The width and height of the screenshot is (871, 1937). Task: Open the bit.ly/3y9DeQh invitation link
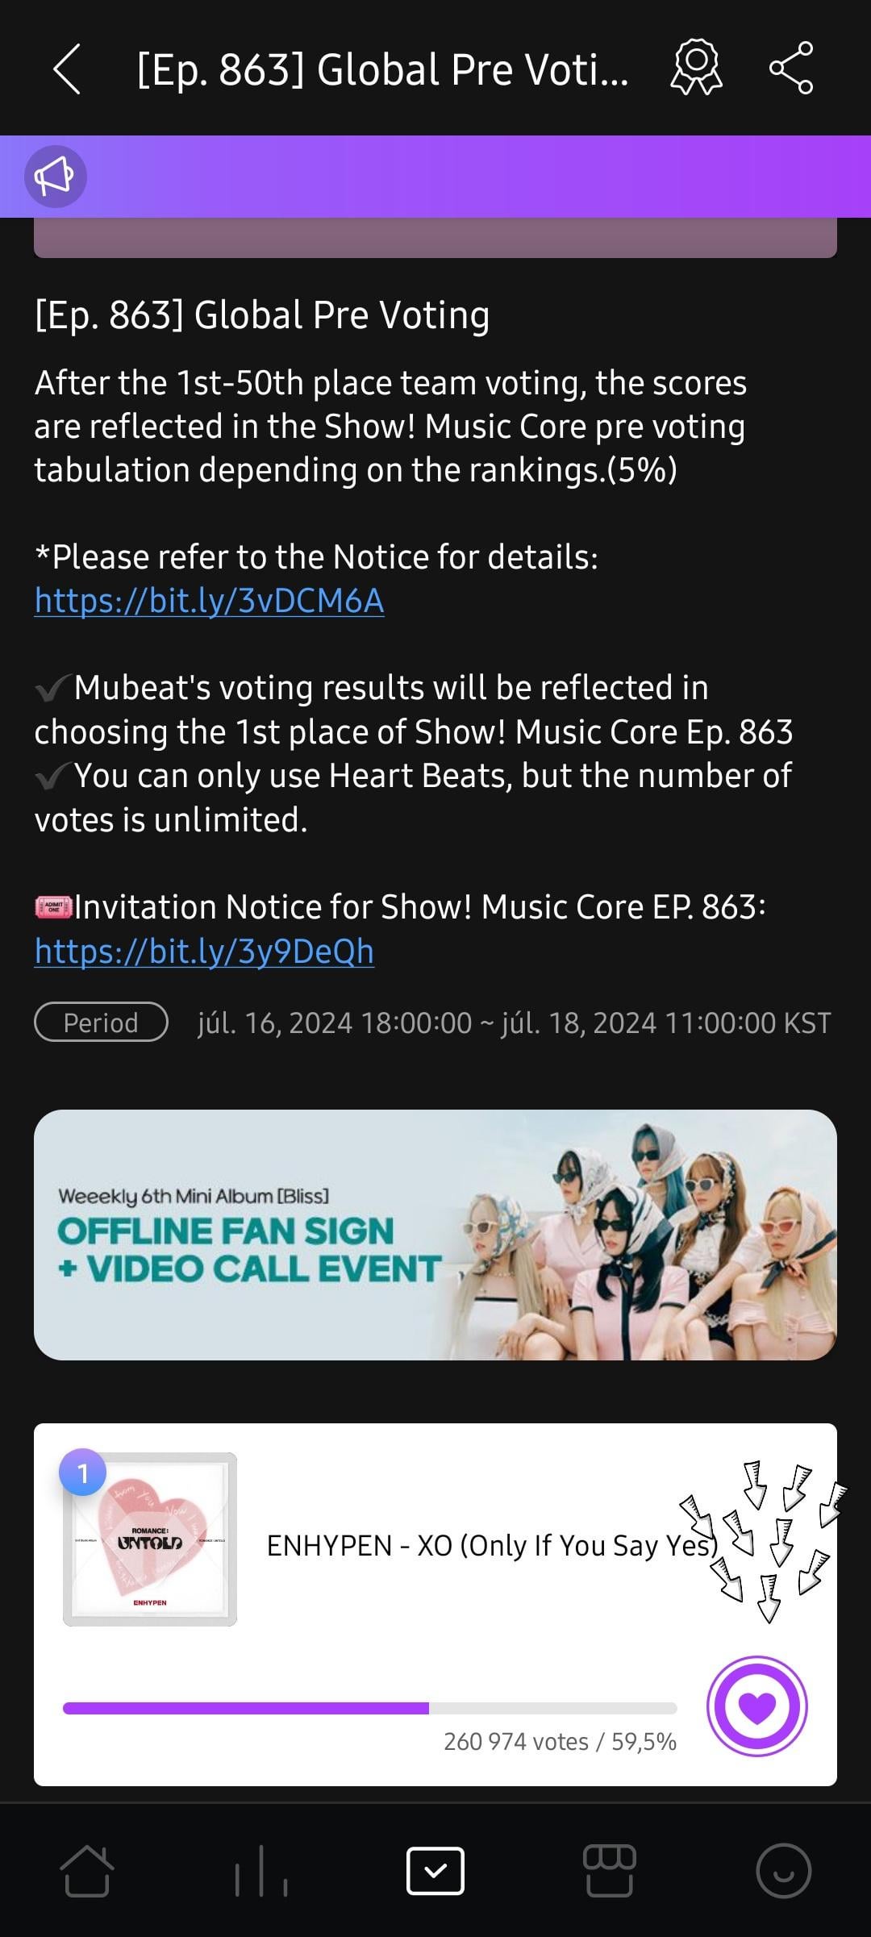(204, 952)
